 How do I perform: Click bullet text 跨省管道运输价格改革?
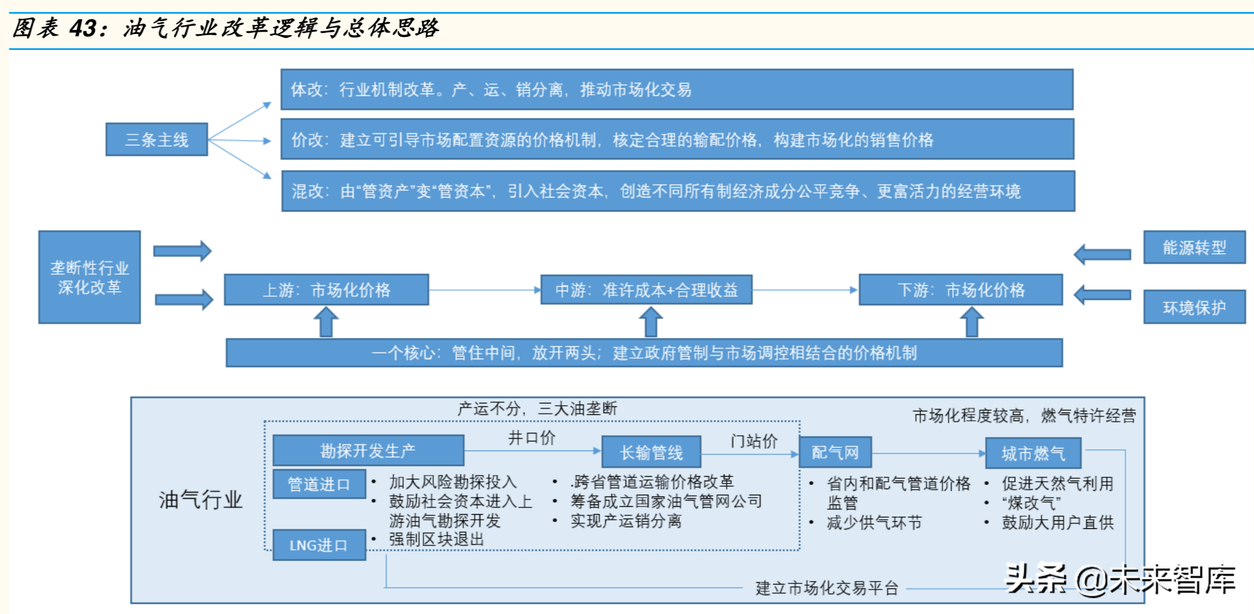coord(652,482)
